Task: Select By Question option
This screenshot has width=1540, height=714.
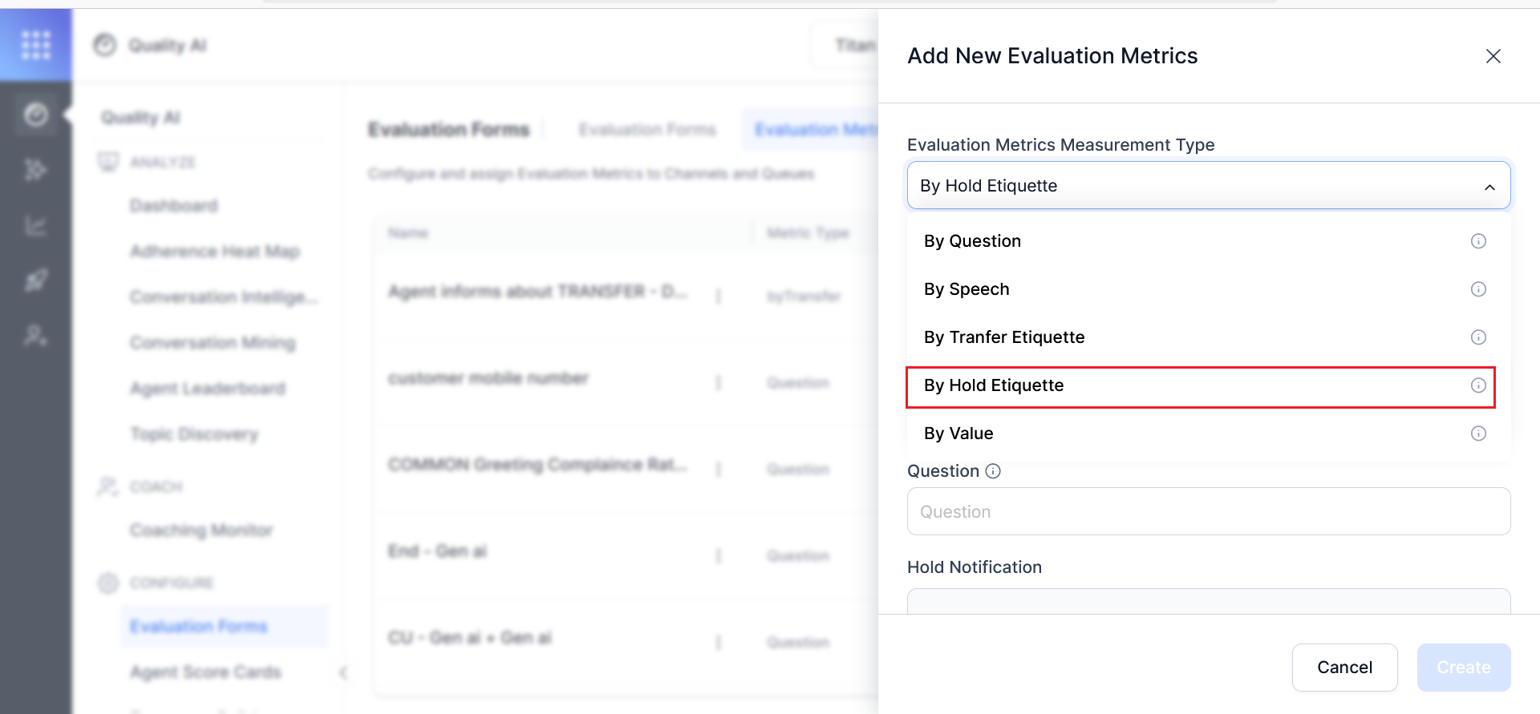Action: coord(972,241)
